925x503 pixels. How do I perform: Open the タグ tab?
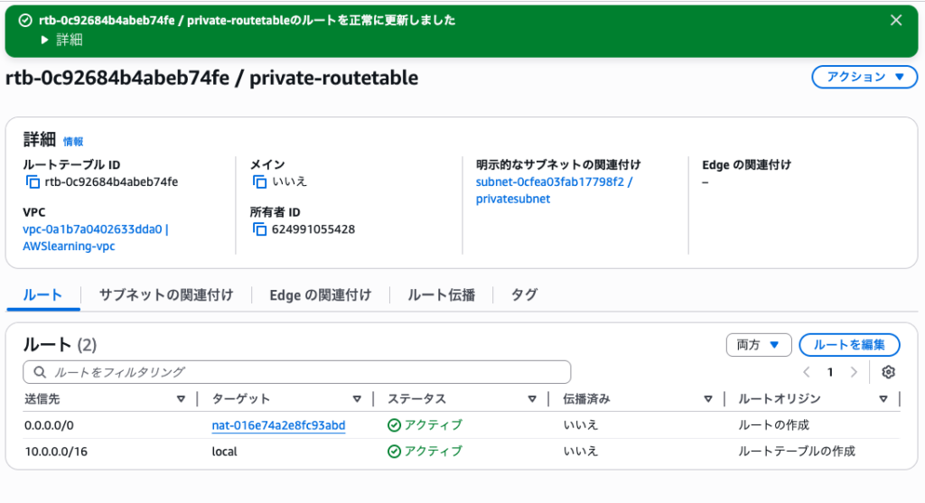click(x=524, y=295)
